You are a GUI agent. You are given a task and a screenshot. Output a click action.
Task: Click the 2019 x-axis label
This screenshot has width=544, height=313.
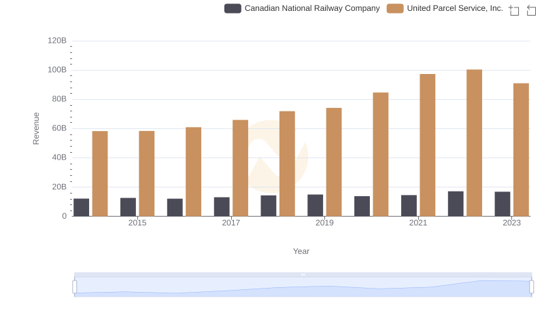[324, 223]
